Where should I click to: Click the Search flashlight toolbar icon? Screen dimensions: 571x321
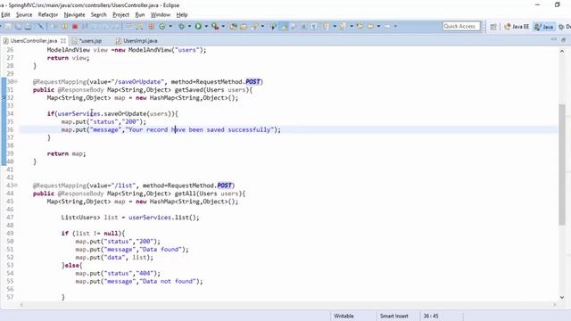(254, 26)
